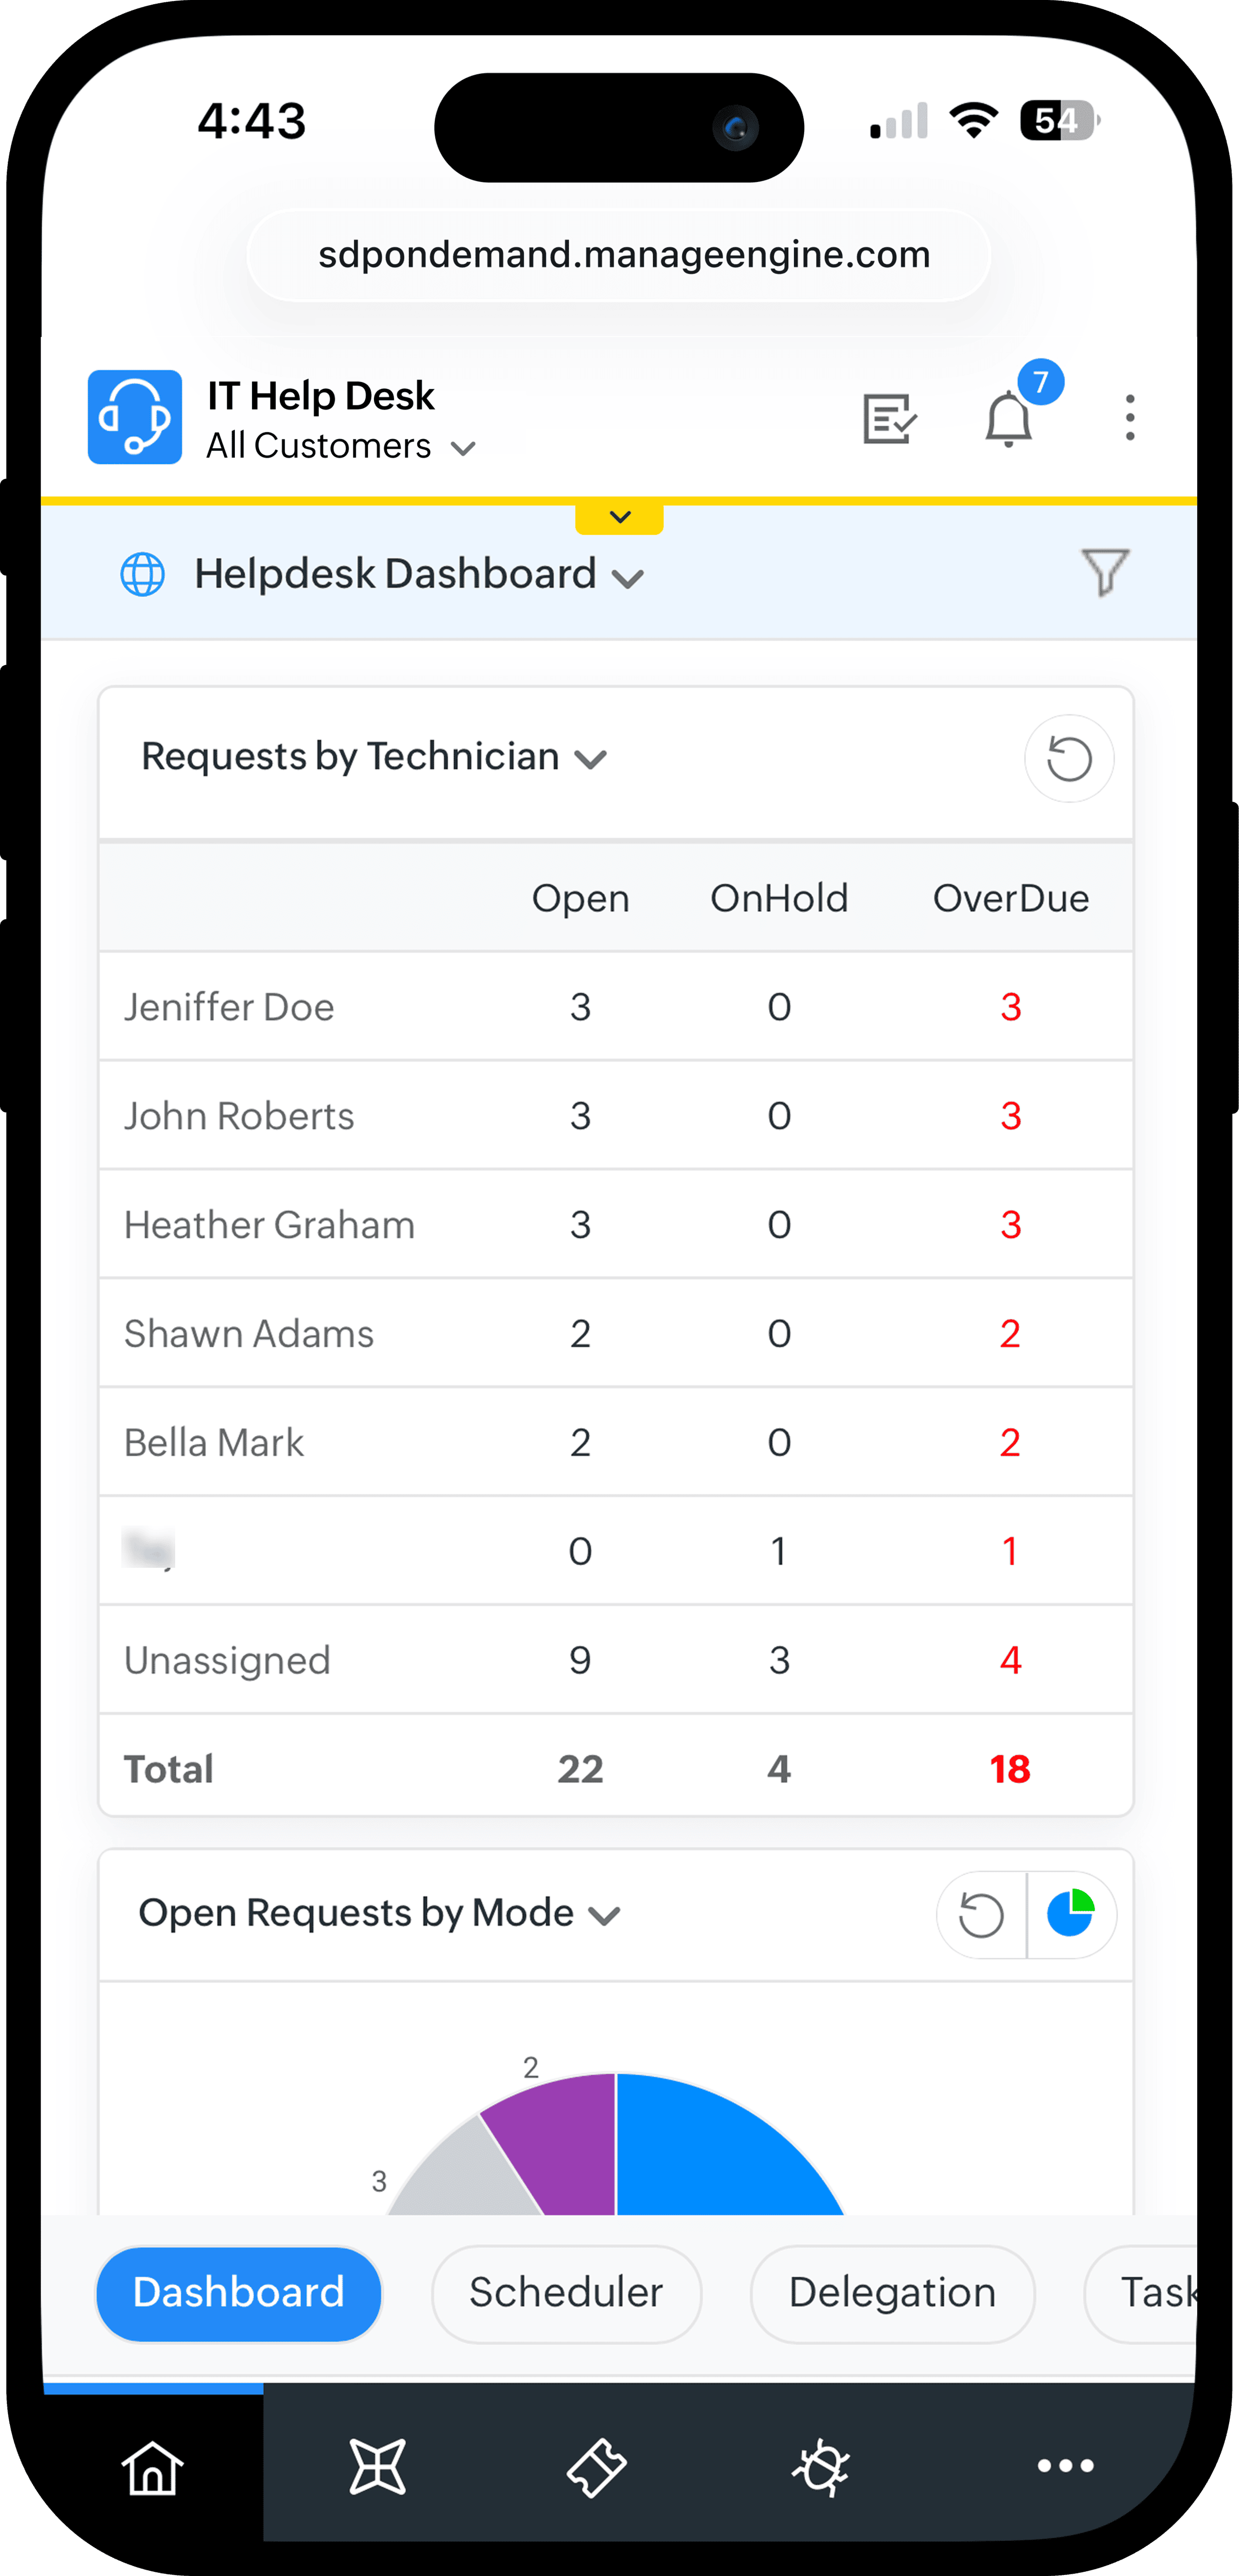Click total on-hold count 4
The height and width of the screenshot is (2576, 1239).
[779, 1770]
